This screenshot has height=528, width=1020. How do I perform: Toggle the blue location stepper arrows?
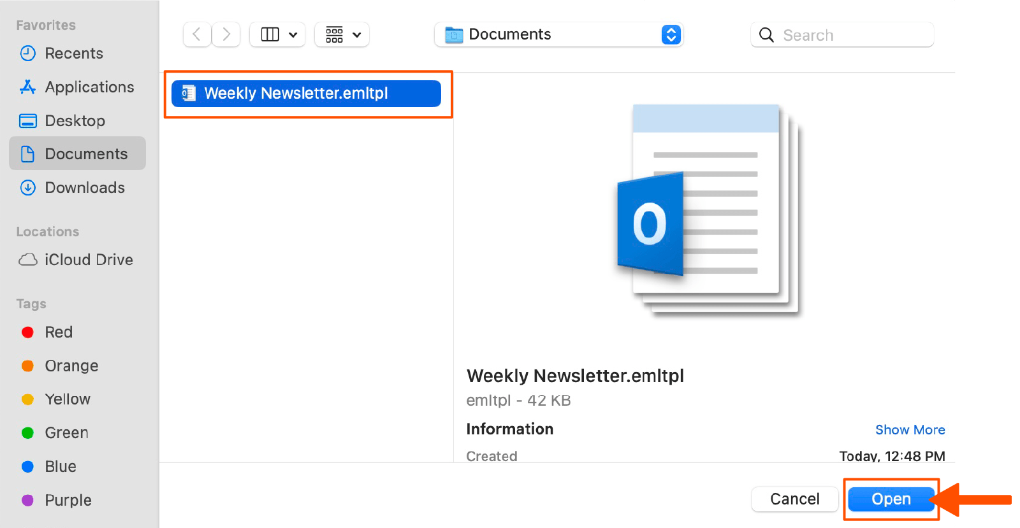click(671, 34)
